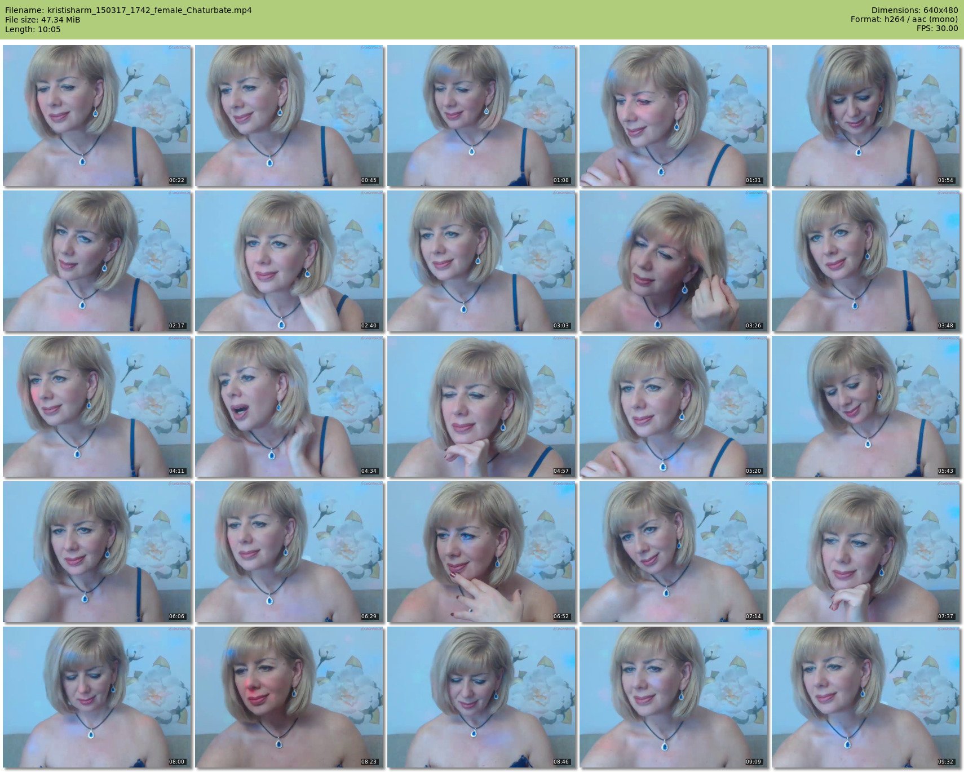The image size is (964, 772).
Task: Select the thumbnail stamped 04:11
Action: (x=97, y=406)
